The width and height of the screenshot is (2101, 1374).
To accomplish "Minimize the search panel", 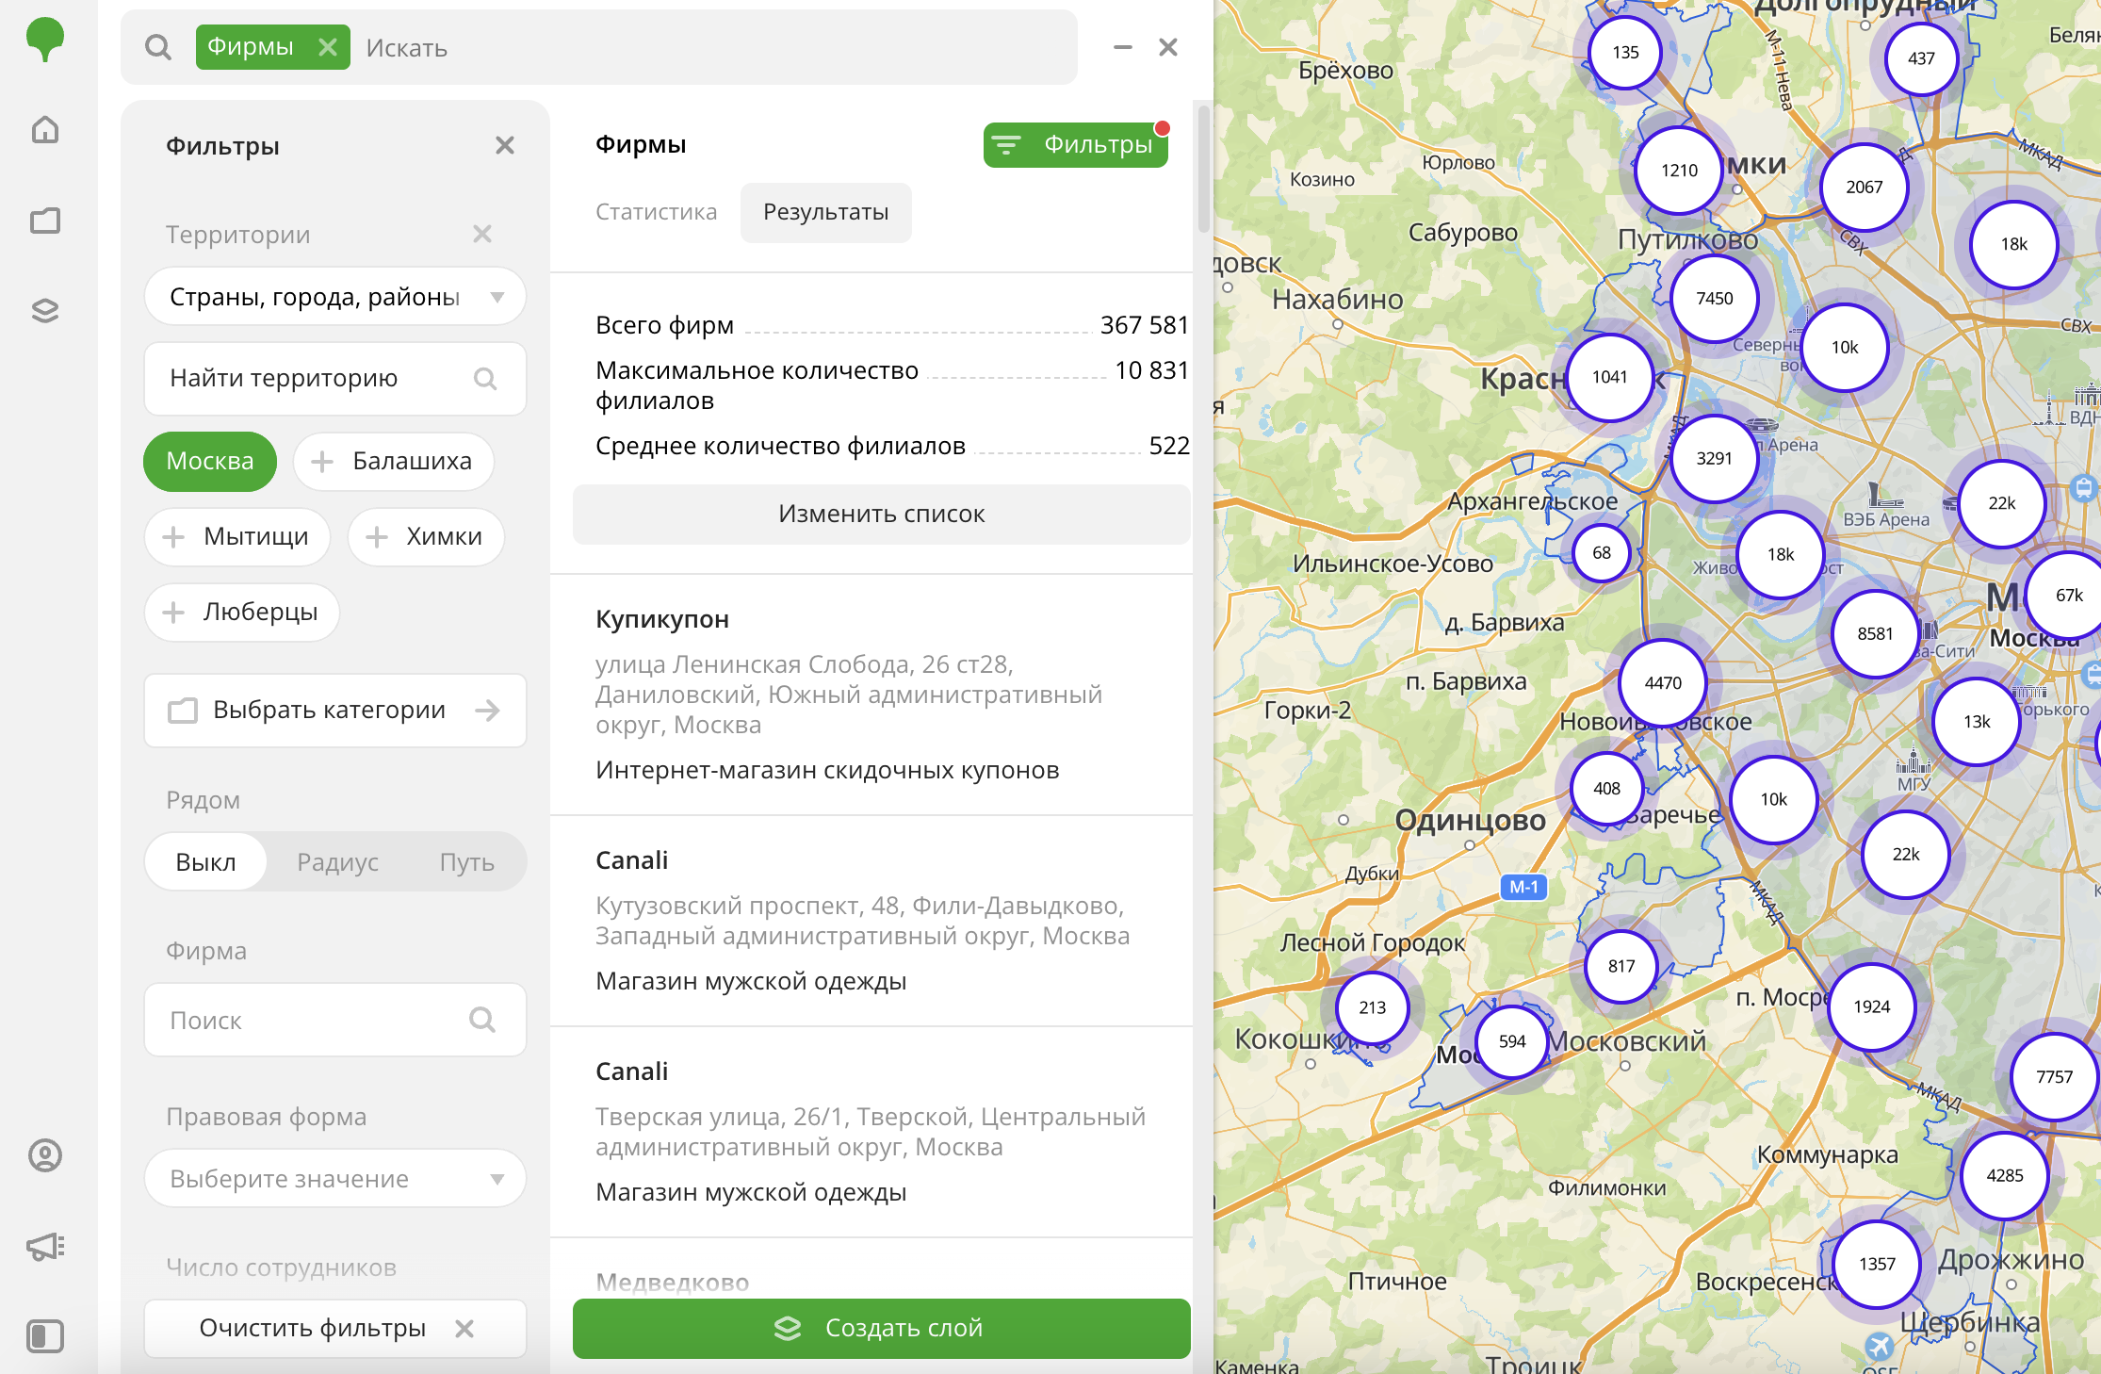I will (x=1122, y=47).
